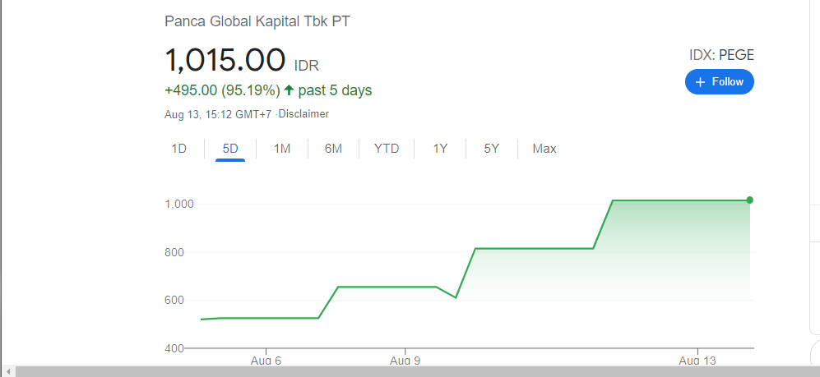Show the 1M chart range
Image resolution: width=820 pixels, height=377 pixels.
tap(282, 149)
